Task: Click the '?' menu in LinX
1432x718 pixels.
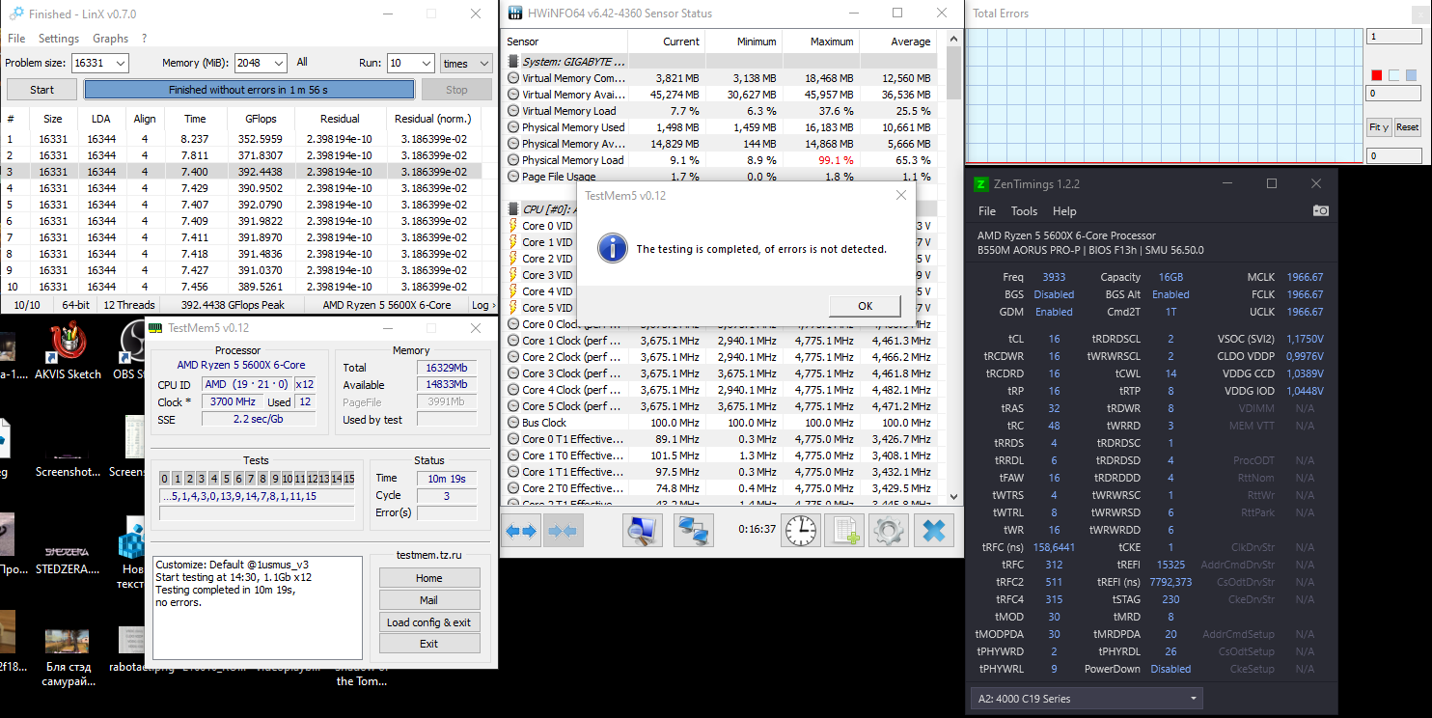Action: 144,39
